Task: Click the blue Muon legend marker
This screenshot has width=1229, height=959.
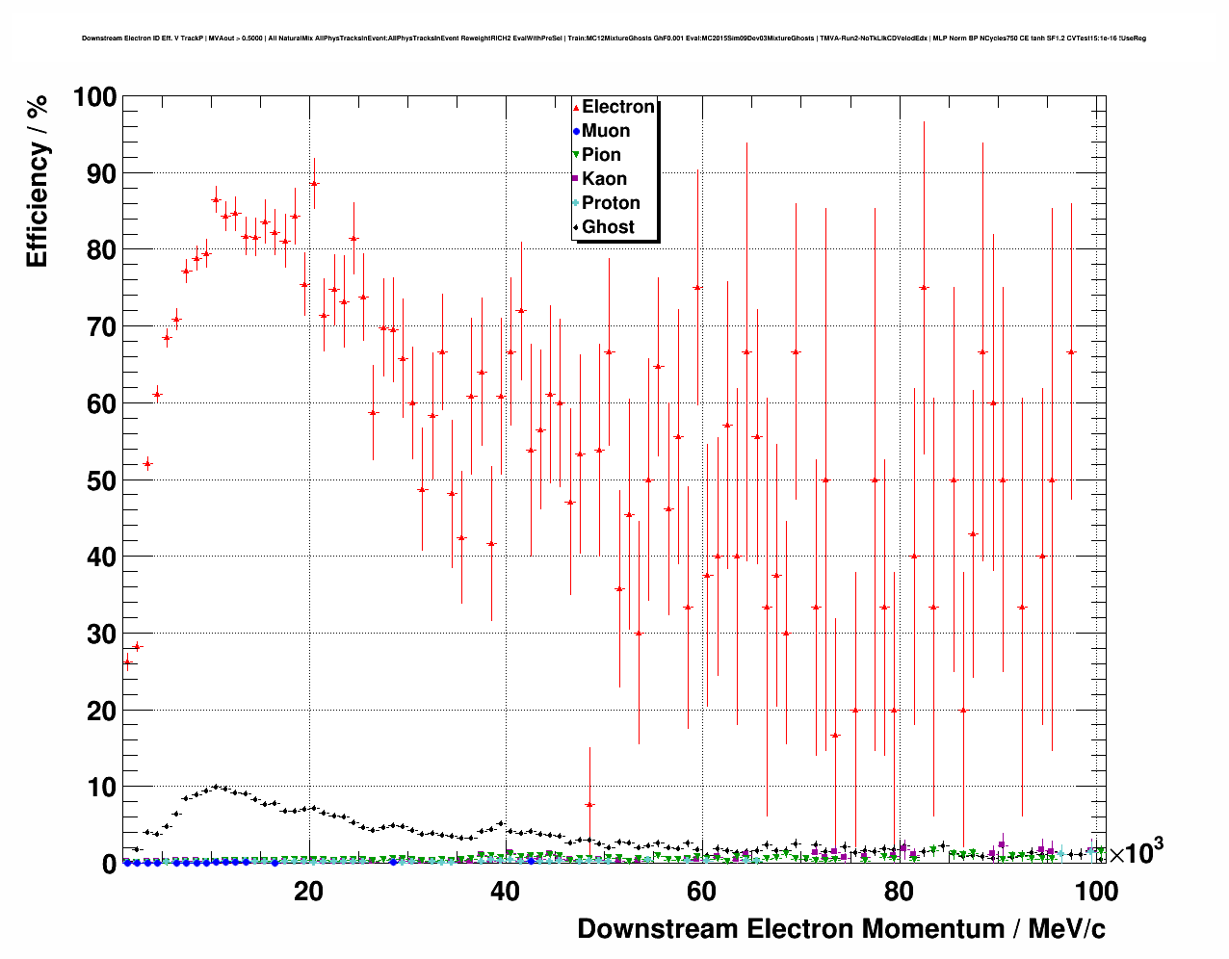Action: (576, 132)
